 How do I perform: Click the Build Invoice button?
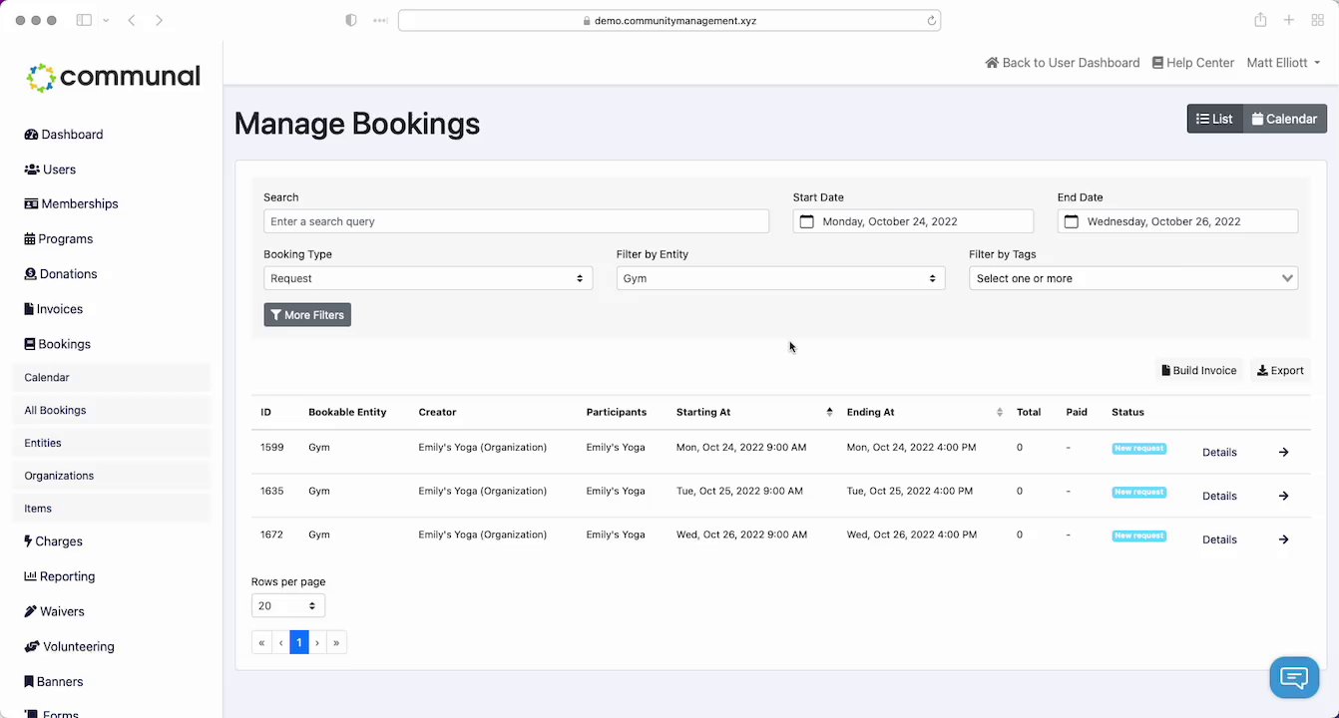[1199, 371]
